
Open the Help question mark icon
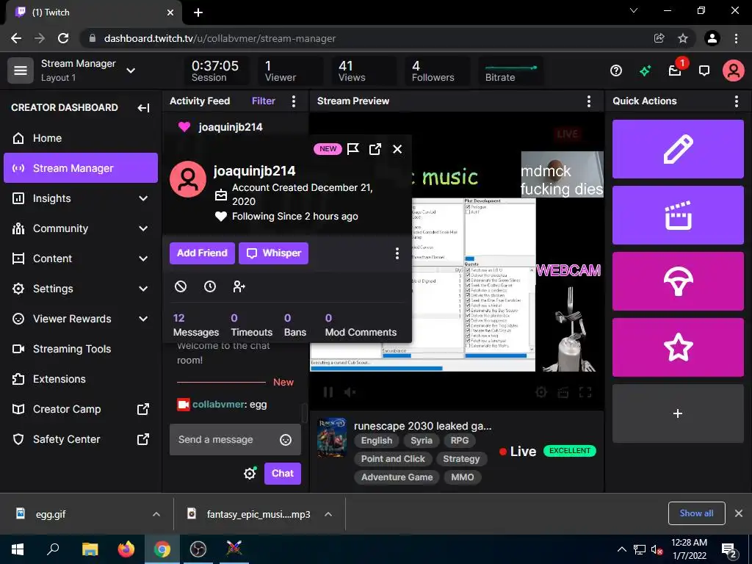pyautogui.click(x=616, y=71)
